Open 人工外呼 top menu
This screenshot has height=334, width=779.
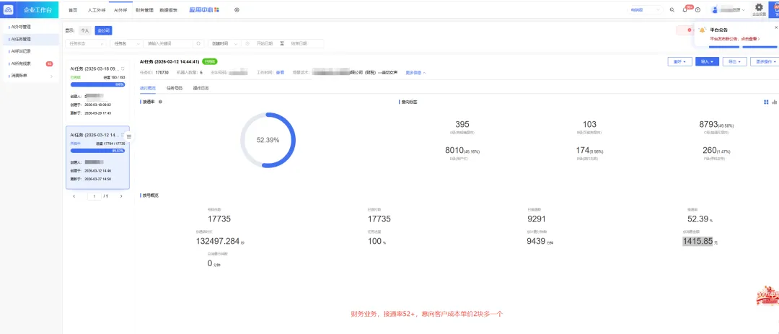(97, 10)
